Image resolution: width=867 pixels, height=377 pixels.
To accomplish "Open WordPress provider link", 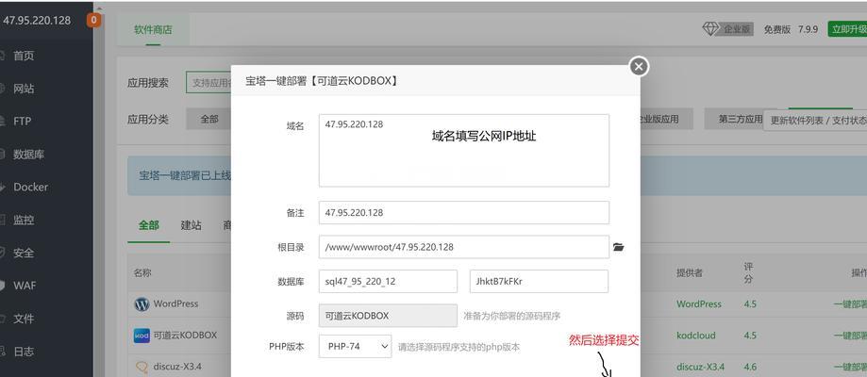I will [699, 304].
